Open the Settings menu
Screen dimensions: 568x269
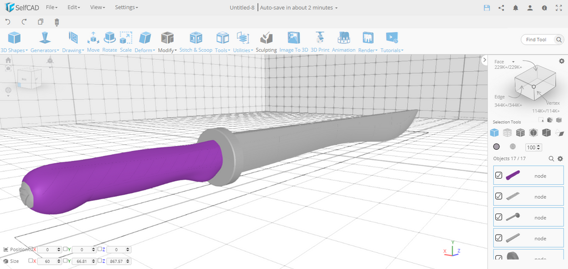point(126,8)
